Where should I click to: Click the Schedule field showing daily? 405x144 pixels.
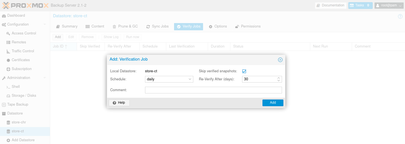(166, 79)
